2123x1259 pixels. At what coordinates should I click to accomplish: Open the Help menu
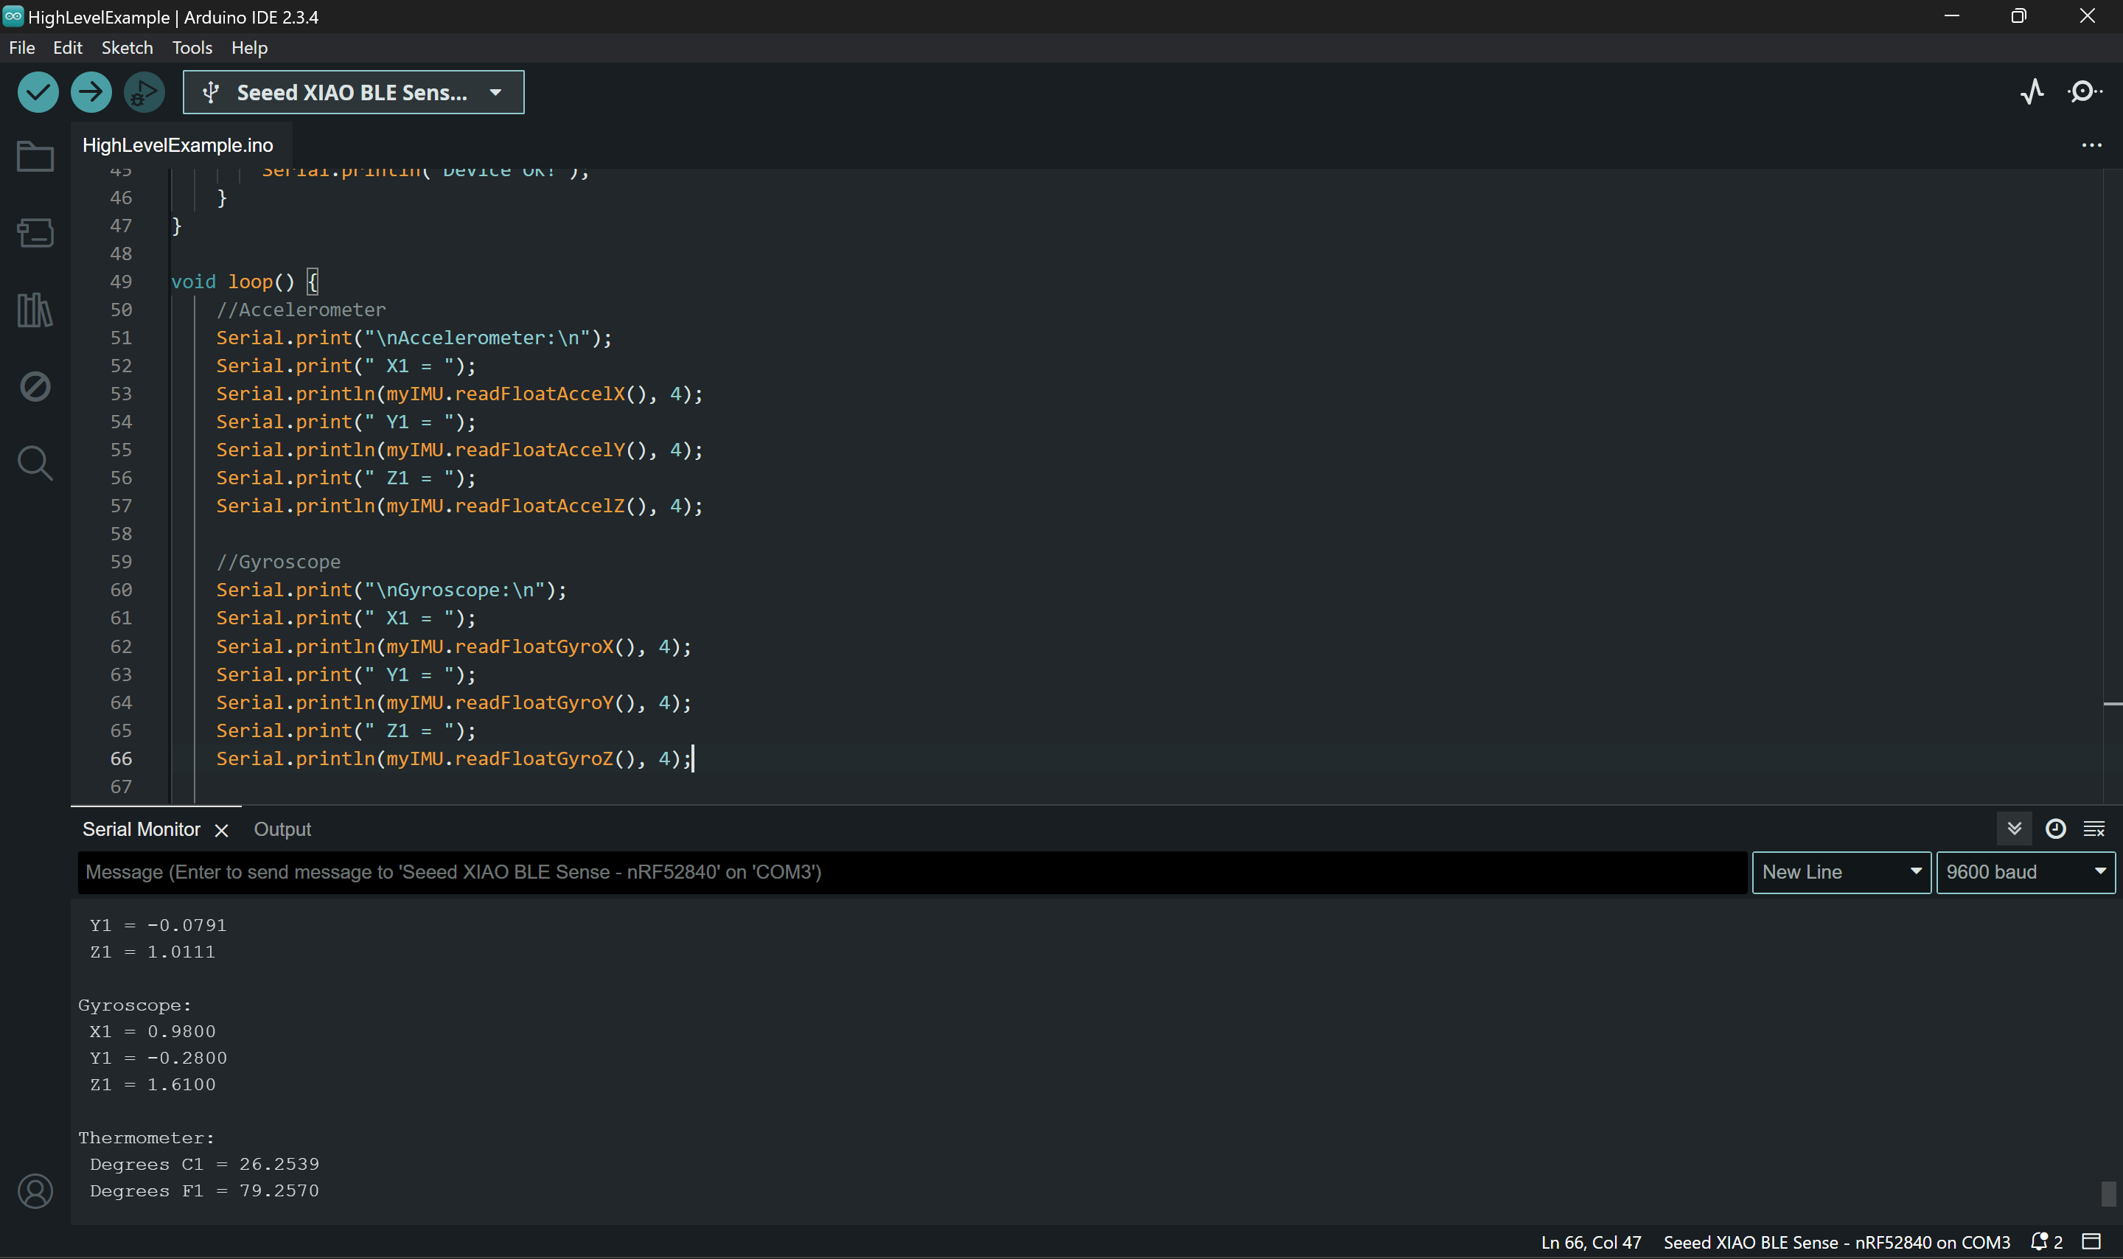249,47
